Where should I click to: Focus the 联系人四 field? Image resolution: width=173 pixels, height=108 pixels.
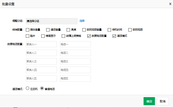(x=41, y=70)
